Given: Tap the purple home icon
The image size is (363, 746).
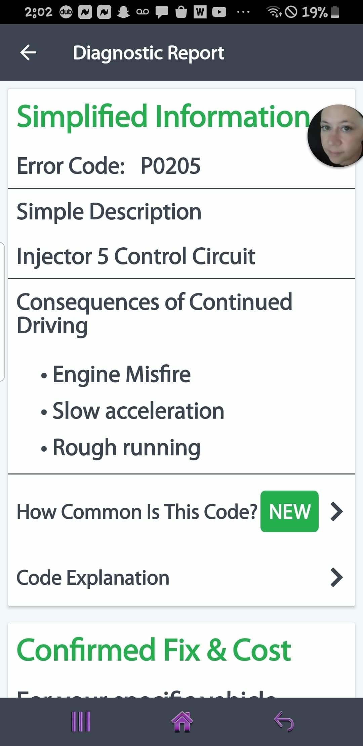Looking at the screenshot, I should tap(182, 722).
